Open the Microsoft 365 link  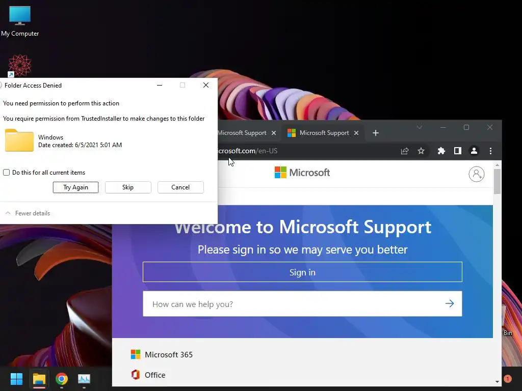(162, 354)
